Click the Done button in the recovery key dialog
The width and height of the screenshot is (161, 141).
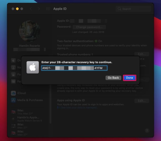130,78
